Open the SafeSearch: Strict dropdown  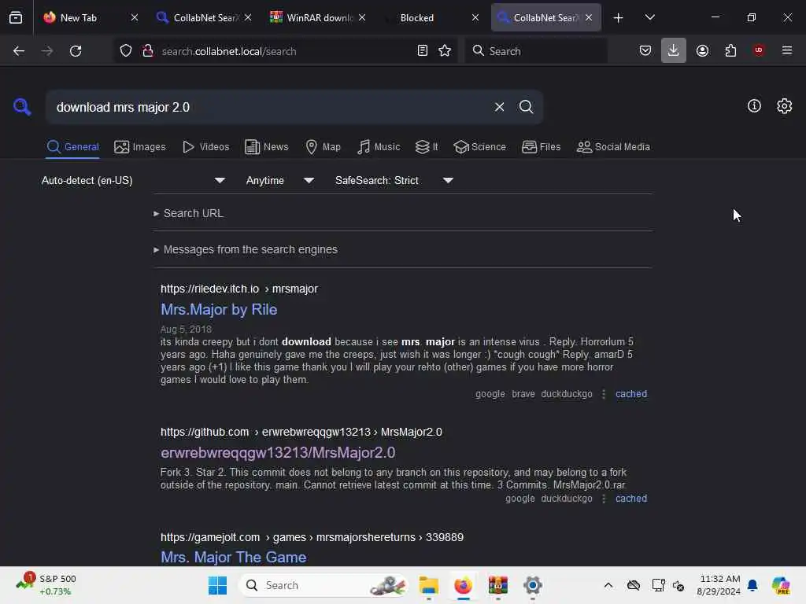click(x=394, y=180)
